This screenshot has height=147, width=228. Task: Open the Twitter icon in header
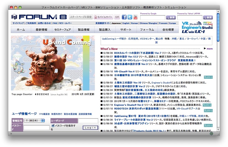coord(130,17)
